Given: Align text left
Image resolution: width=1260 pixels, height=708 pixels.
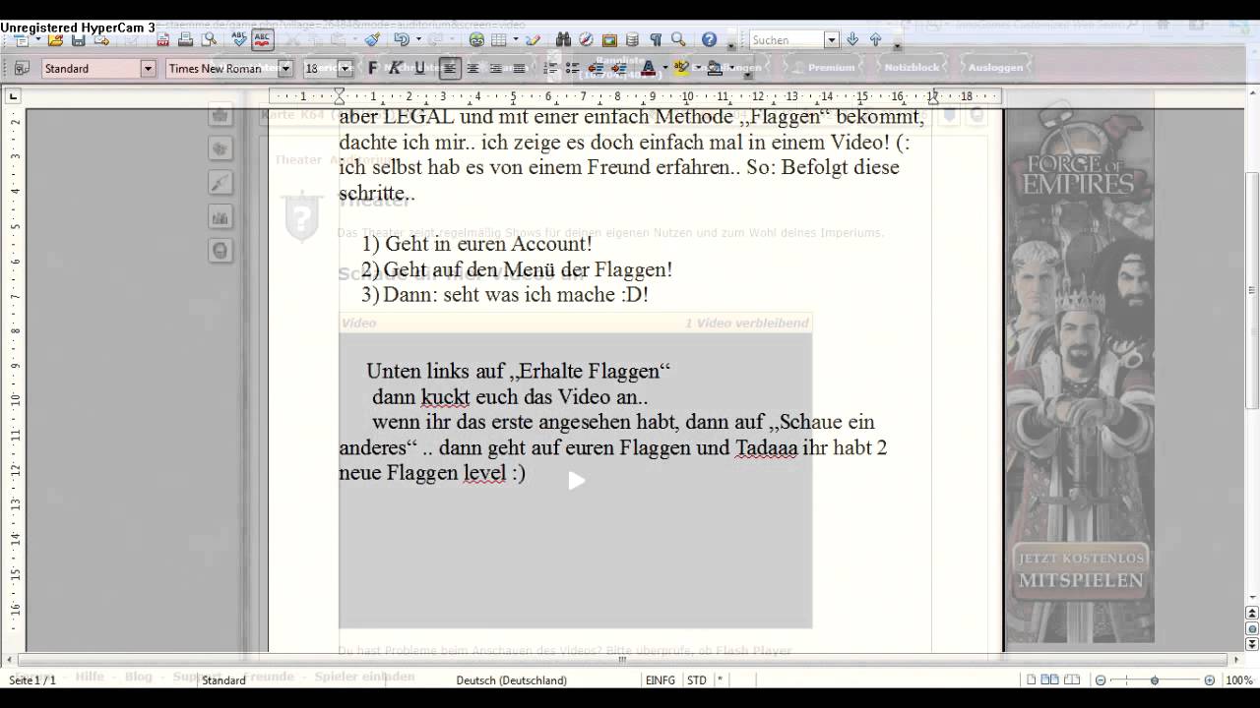Looking at the screenshot, I should click(450, 69).
